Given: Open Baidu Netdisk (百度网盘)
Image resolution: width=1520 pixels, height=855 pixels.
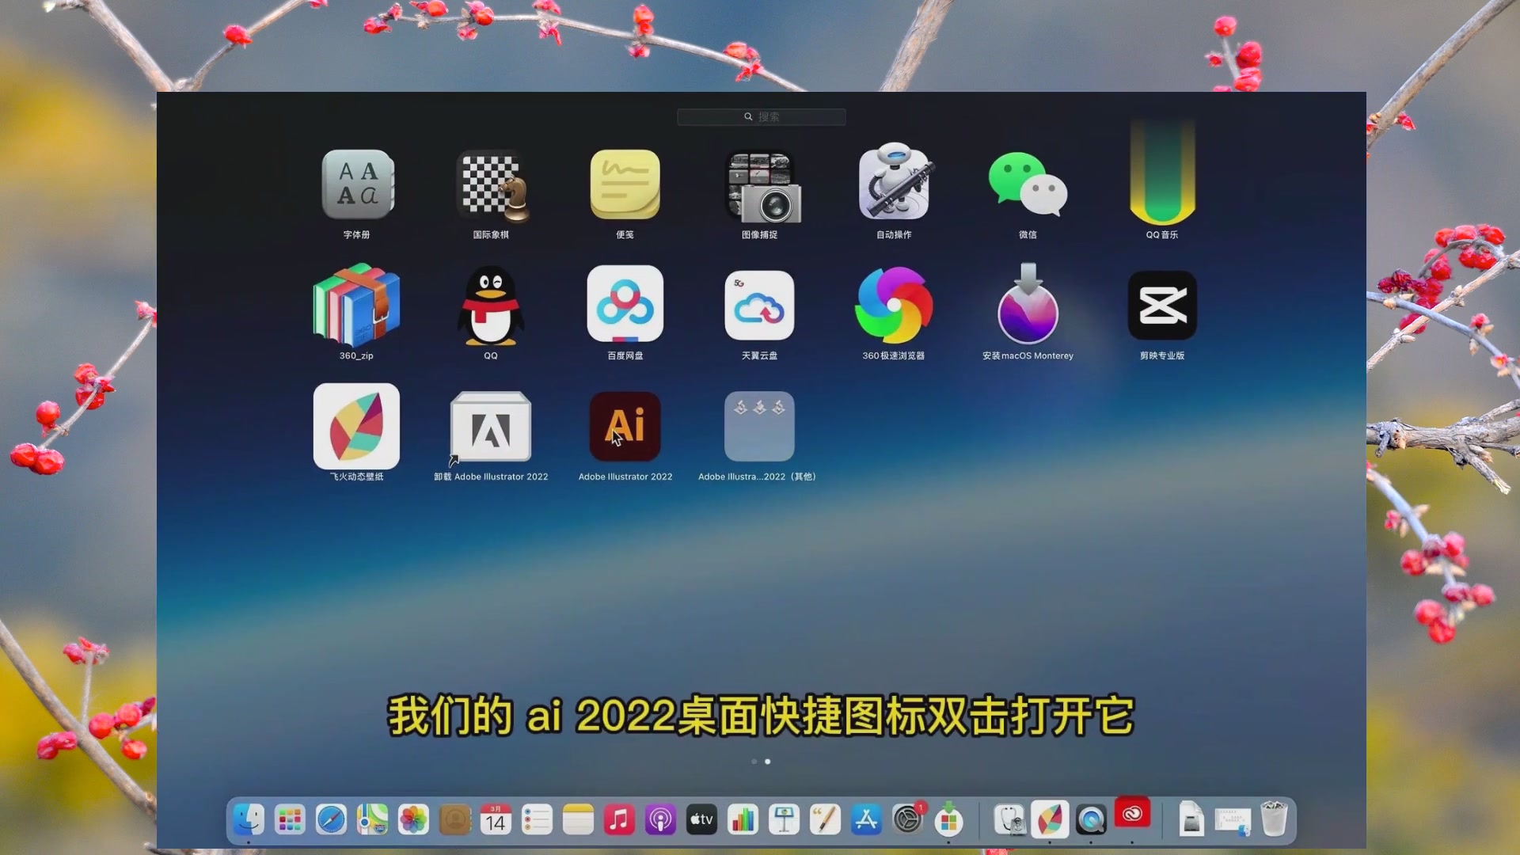Looking at the screenshot, I should coord(625,304).
